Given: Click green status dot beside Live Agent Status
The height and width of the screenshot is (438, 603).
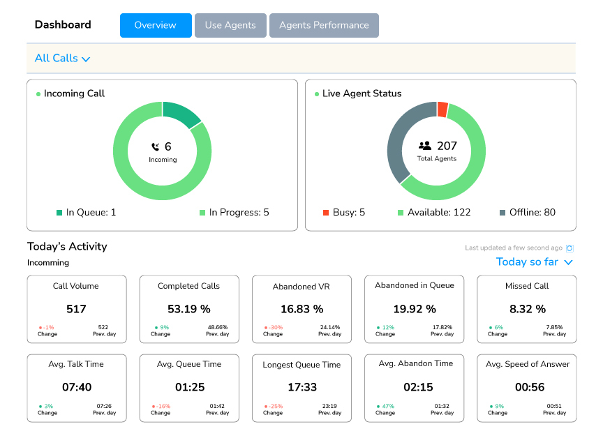Looking at the screenshot, I should pos(317,94).
